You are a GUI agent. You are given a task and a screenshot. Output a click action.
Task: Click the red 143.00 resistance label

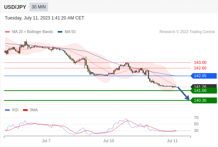click(200, 62)
